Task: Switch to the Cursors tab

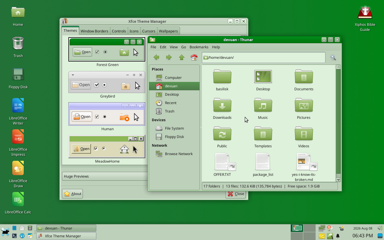Action: click(x=149, y=31)
